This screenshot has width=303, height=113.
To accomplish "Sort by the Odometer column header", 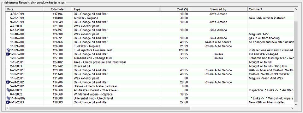I will click(57, 9).
